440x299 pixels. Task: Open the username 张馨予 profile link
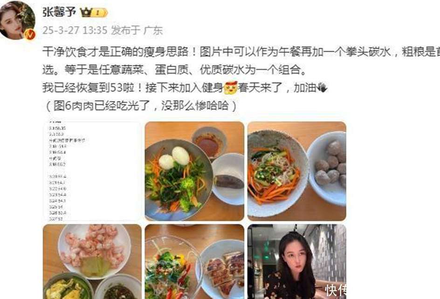point(59,12)
